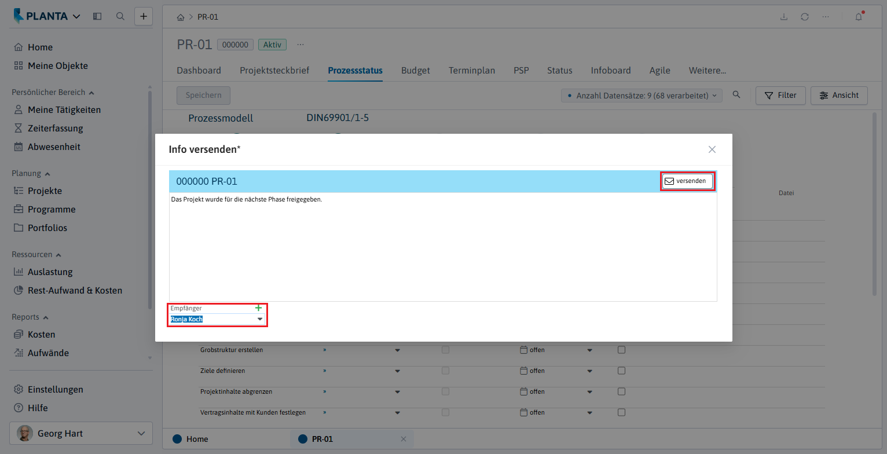The width and height of the screenshot is (887, 454).
Task: Refresh using the circular arrows icon
Action: tap(805, 17)
